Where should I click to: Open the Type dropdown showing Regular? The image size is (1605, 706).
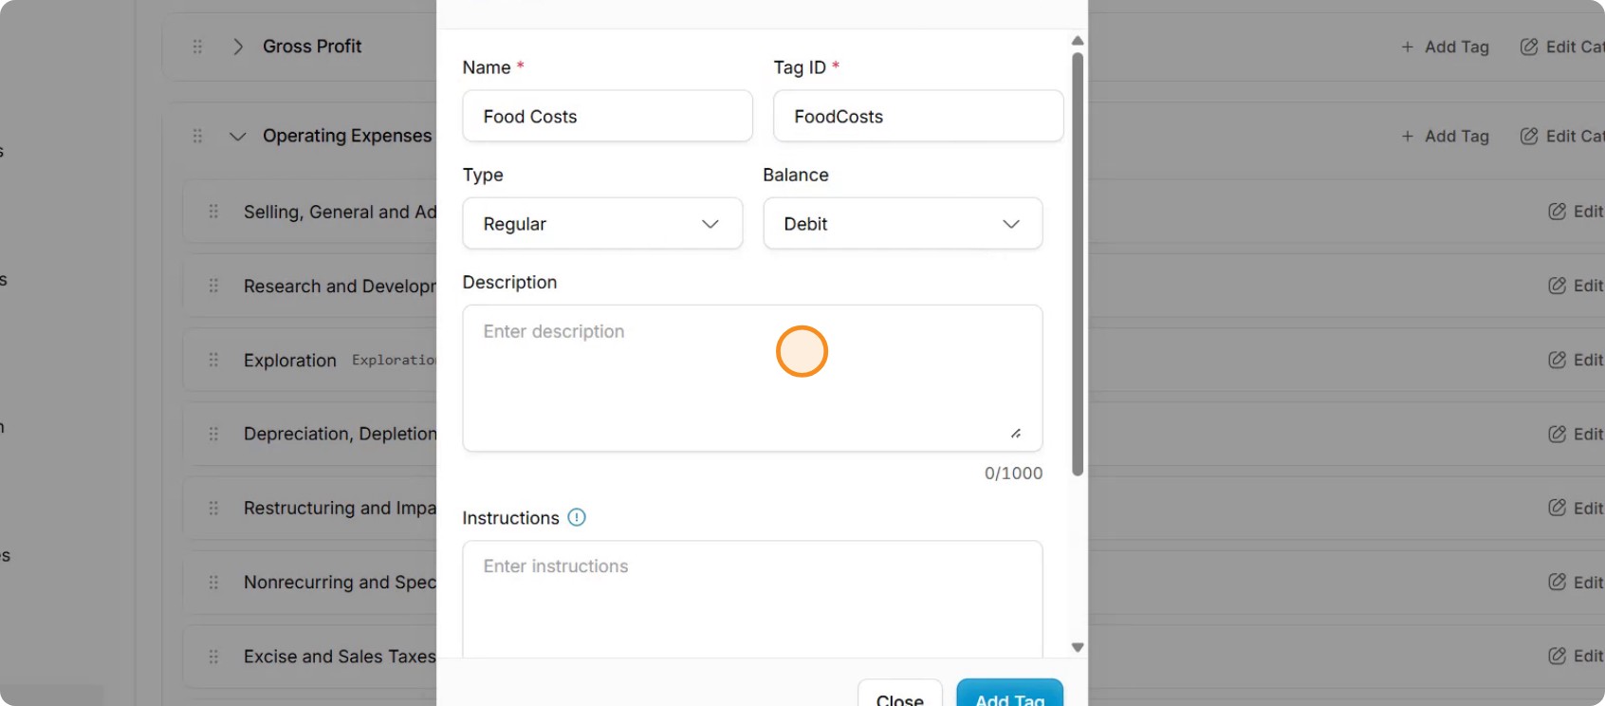coord(602,224)
